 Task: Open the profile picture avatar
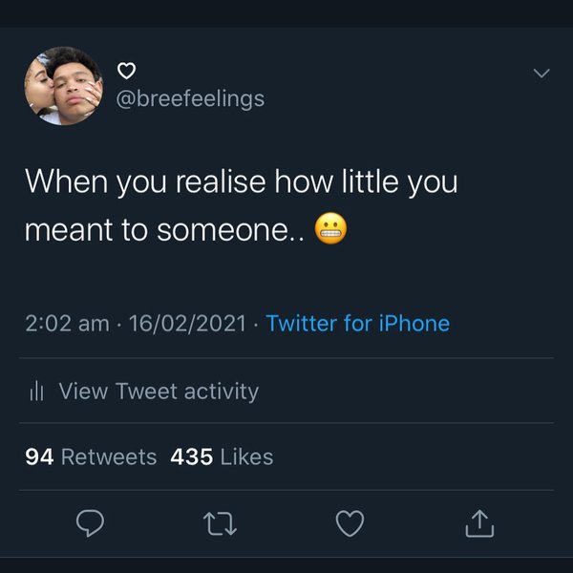click(x=63, y=86)
